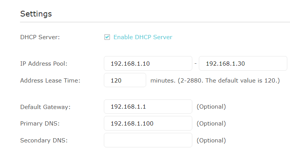Image resolution: width=290 pixels, height=157 pixels.
Task: Toggle the Enable DHCP Server checkbox
Action: pyautogui.click(x=107, y=37)
